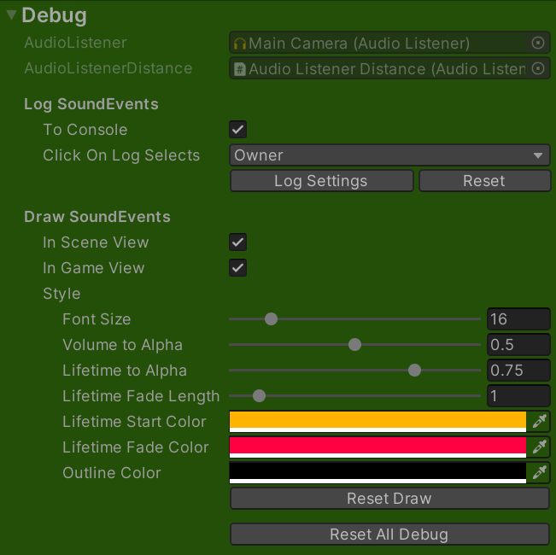Select the Lifetime Fade Length number field
Viewport: 556px width, 555px height.
(518, 396)
